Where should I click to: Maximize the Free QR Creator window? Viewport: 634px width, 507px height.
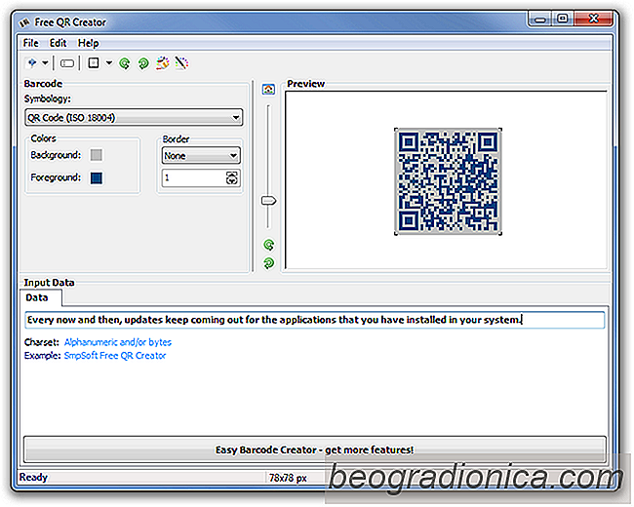click(x=563, y=19)
